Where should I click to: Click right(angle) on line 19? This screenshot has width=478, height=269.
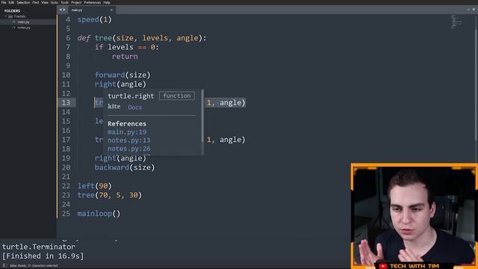point(120,158)
